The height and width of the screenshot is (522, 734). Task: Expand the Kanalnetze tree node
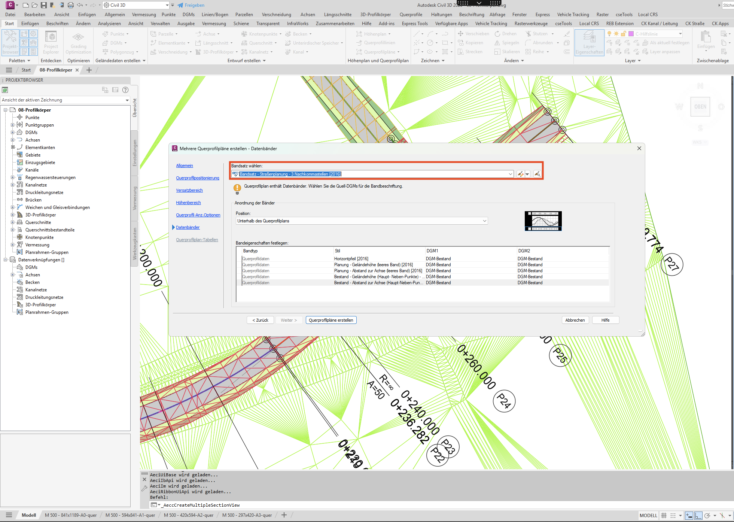click(x=13, y=185)
